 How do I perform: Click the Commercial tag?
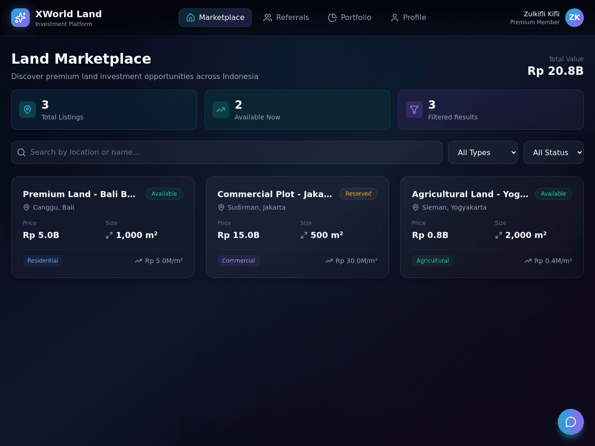[238, 261]
